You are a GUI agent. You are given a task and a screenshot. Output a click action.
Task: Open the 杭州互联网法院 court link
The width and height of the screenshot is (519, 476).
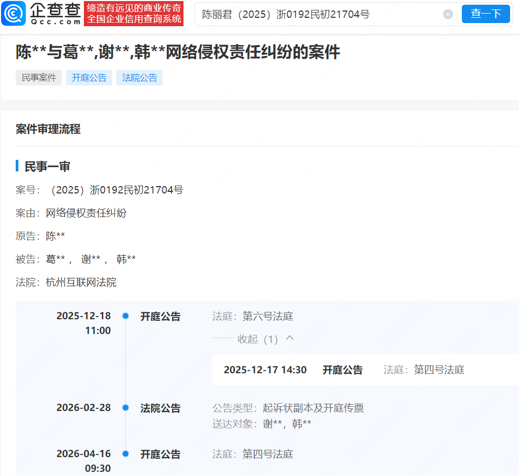(x=77, y=282)
